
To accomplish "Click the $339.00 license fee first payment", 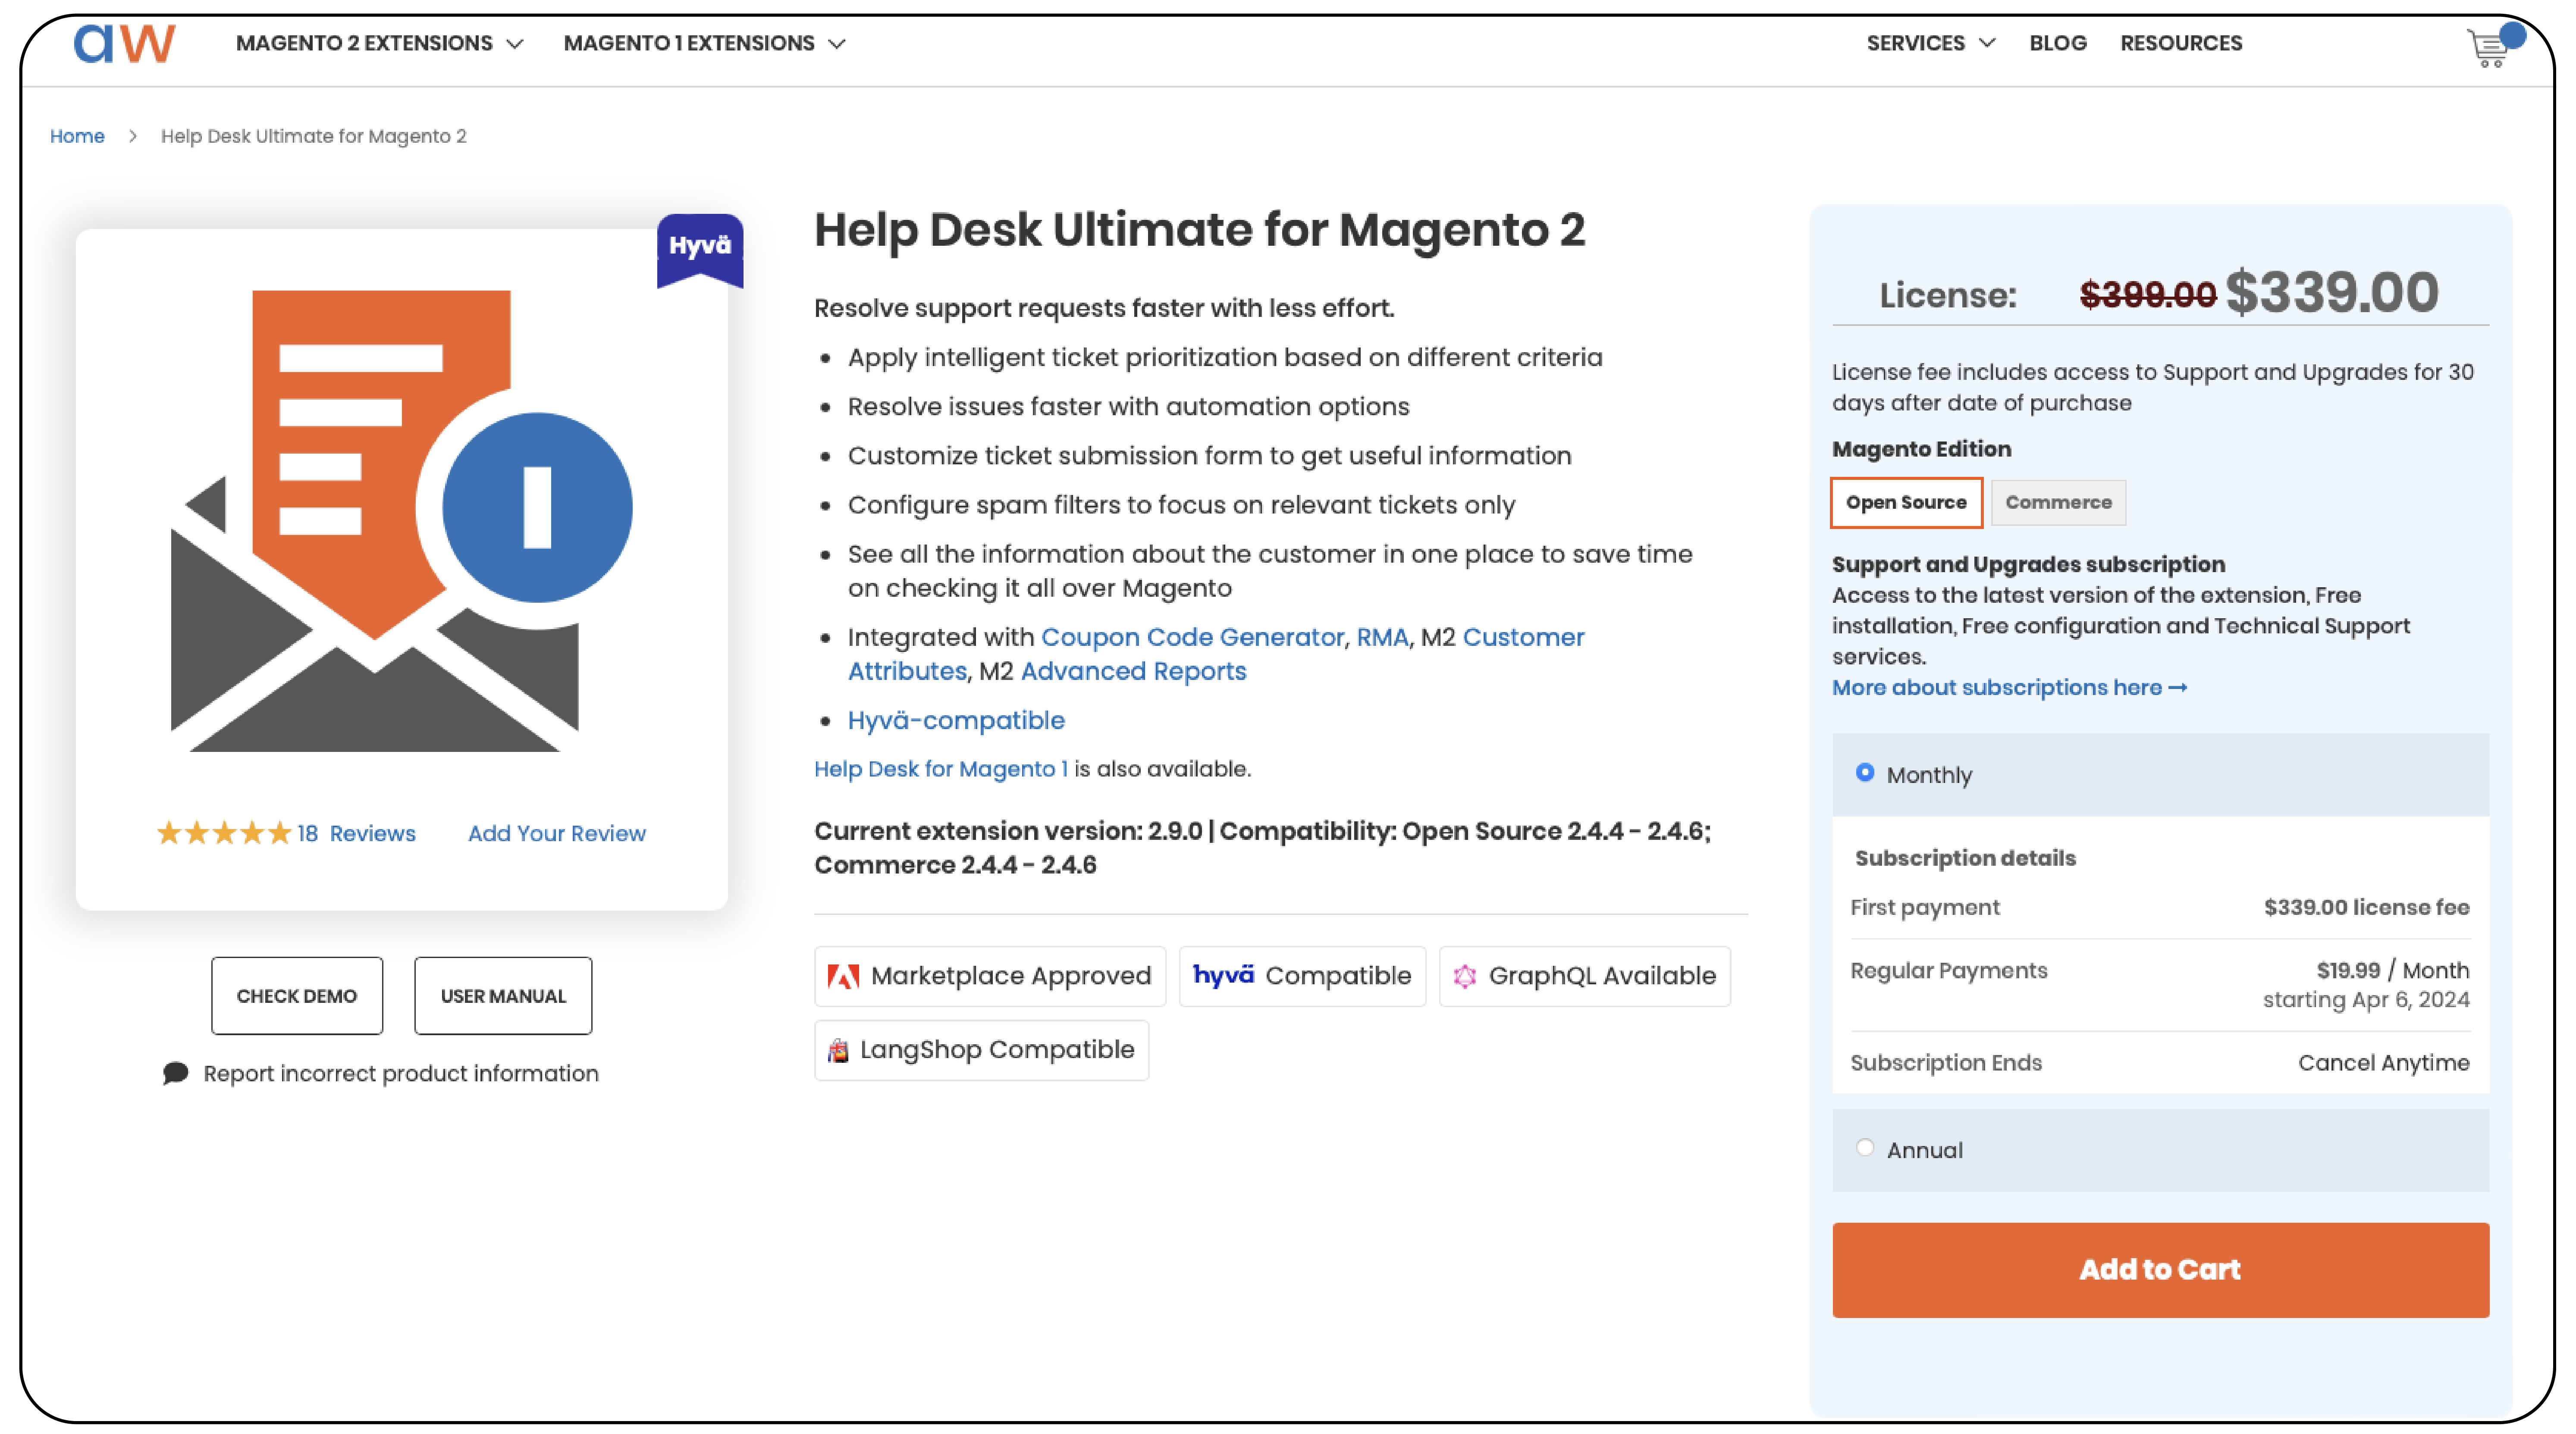I will point(2366,907).
